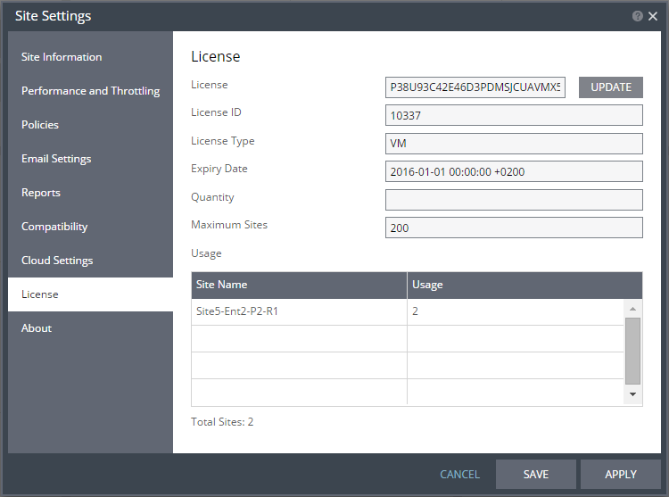The image size is (669, 497).
Task: Click the Site Name column header
Action: (299, 285)
